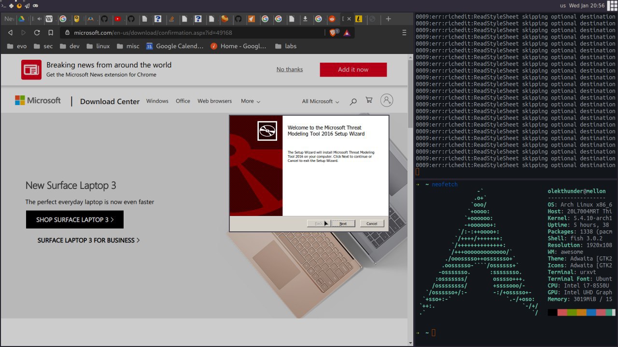618x347 pixels.
Task: Switch to the Reddit tab
Action: tap(332, 19)
